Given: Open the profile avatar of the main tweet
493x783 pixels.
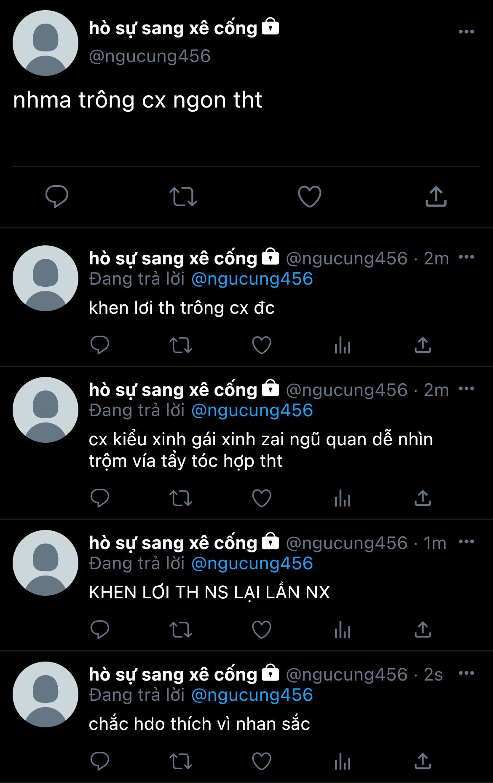Looking at the screenshot, I should coord(46,43).
